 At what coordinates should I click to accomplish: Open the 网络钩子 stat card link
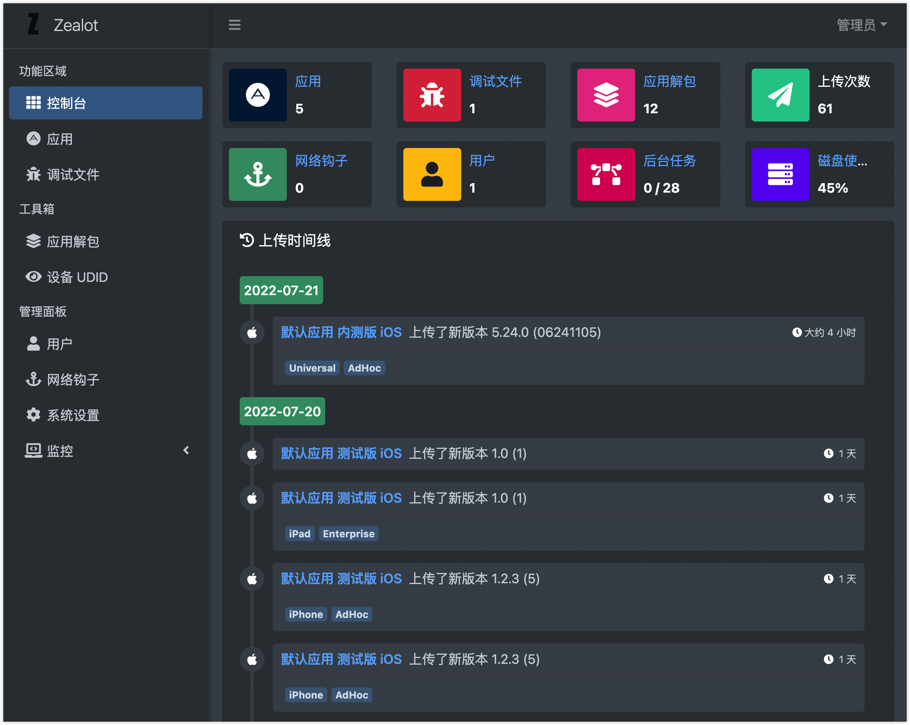tap(321, 161)
